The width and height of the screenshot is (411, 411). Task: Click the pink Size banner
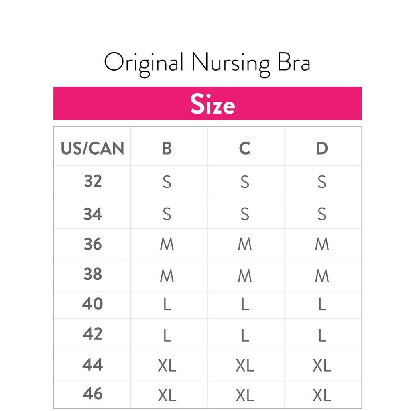[207, 104]
